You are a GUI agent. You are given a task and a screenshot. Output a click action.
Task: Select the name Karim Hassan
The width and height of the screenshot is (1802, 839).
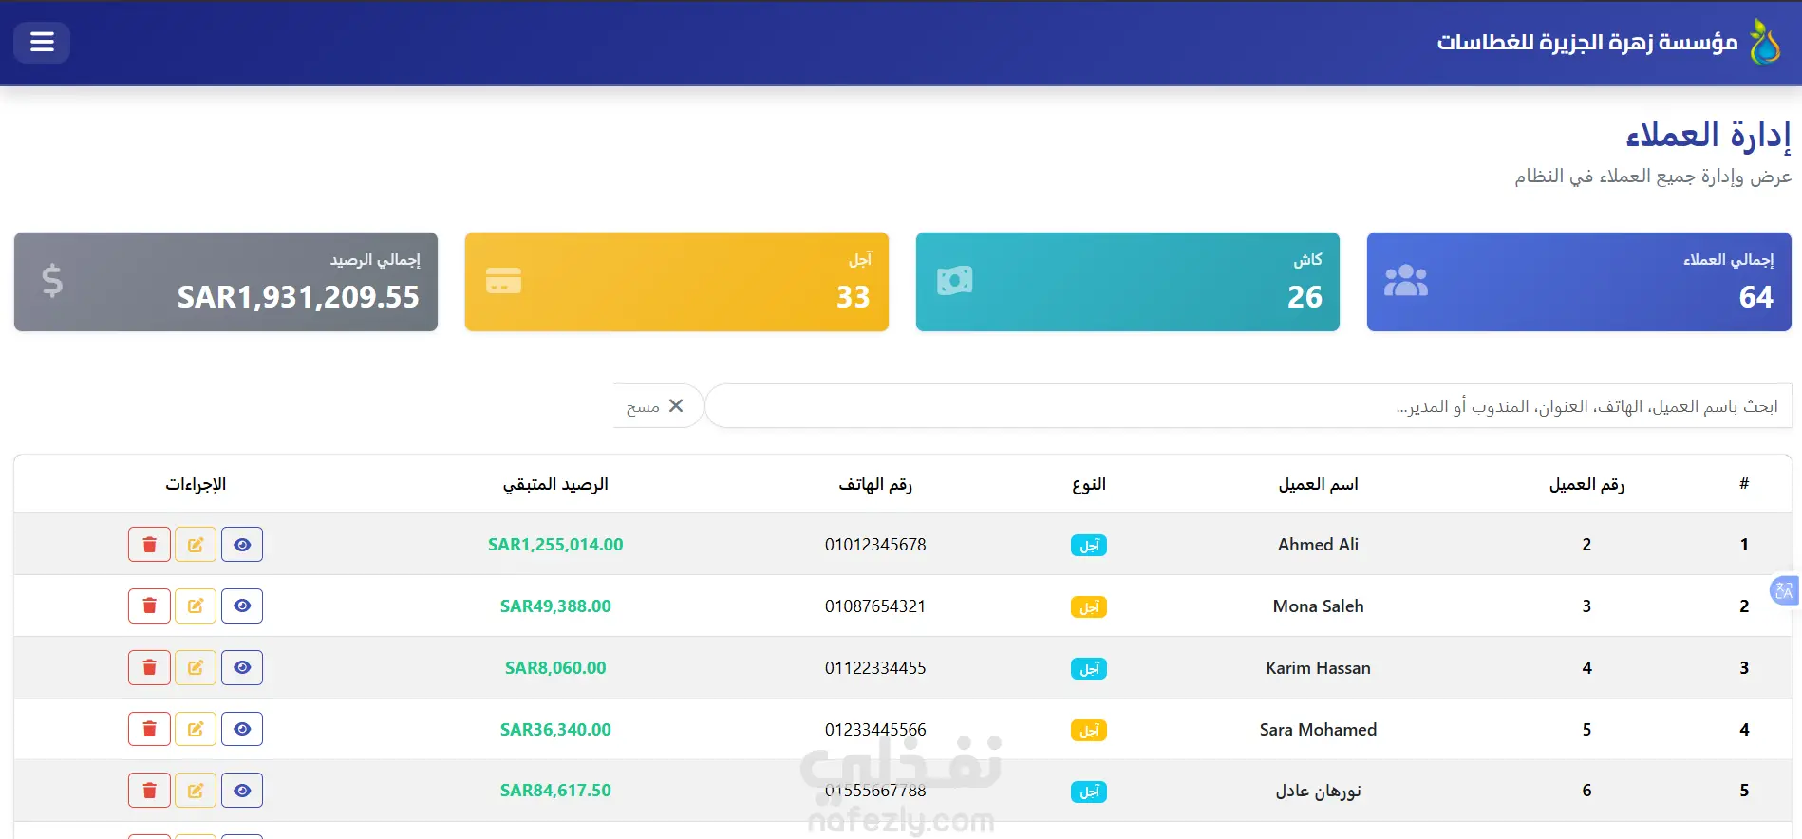(x=1318, y=668)
